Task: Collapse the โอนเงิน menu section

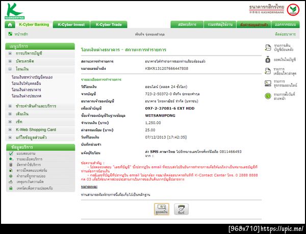Action: (x=10, y=69)
